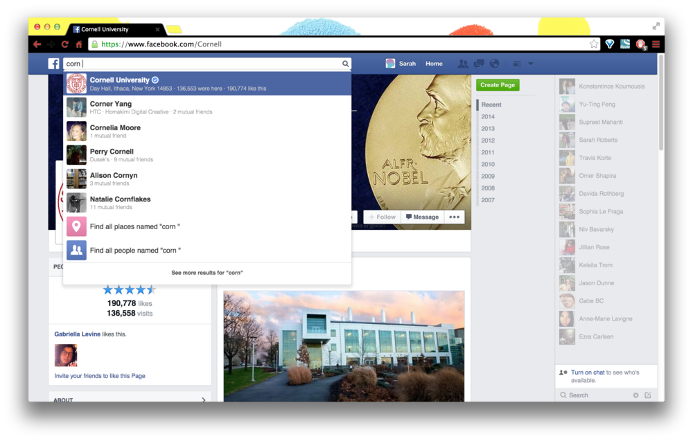Open the three-dots more options button
693x441 pixels.
pyautogui.click(x=455, y=217)
